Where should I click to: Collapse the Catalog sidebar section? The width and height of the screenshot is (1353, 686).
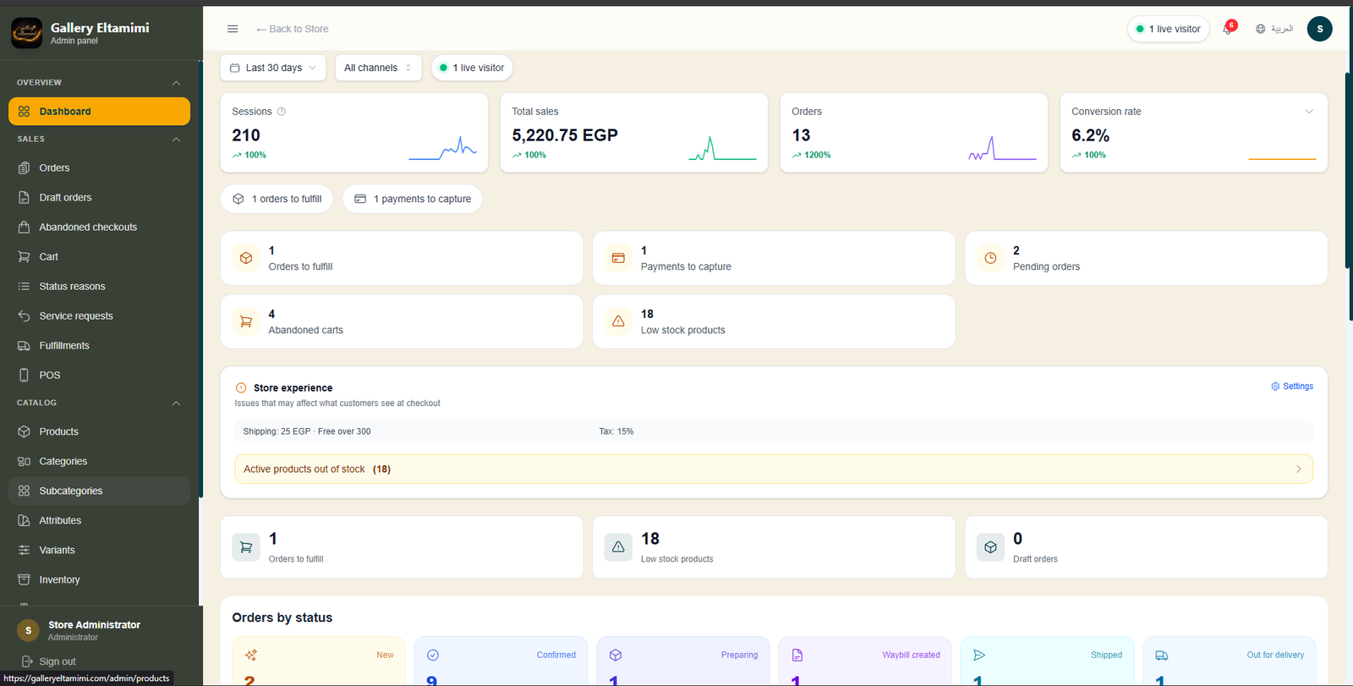[x=176, y=403]
